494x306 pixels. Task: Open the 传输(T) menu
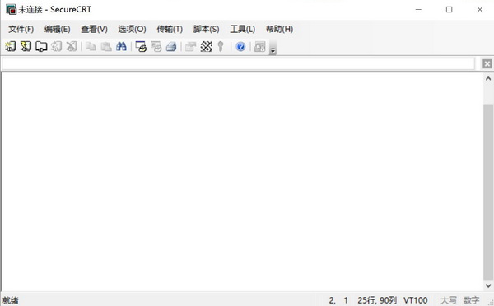(170, 30)
